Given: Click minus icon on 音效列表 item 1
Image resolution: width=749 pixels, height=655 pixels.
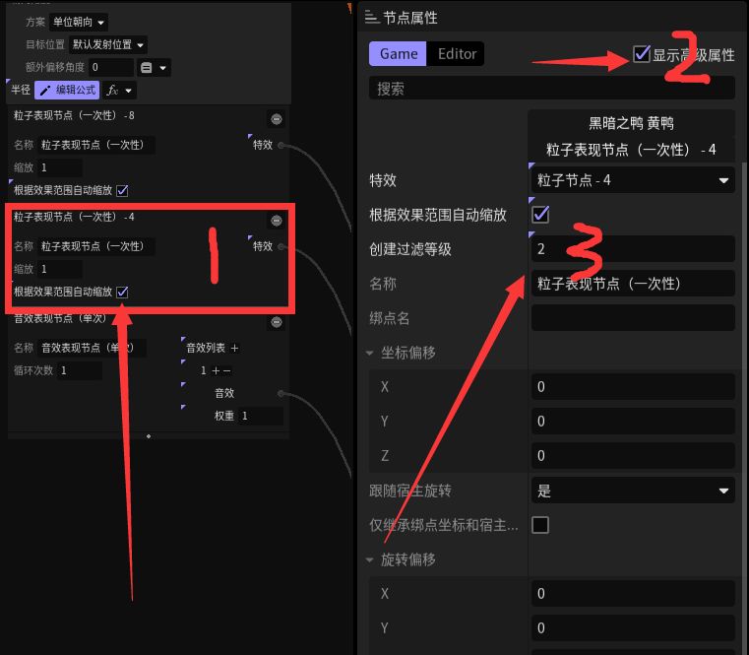Looking at the screenshot, I should click(227, 370).
